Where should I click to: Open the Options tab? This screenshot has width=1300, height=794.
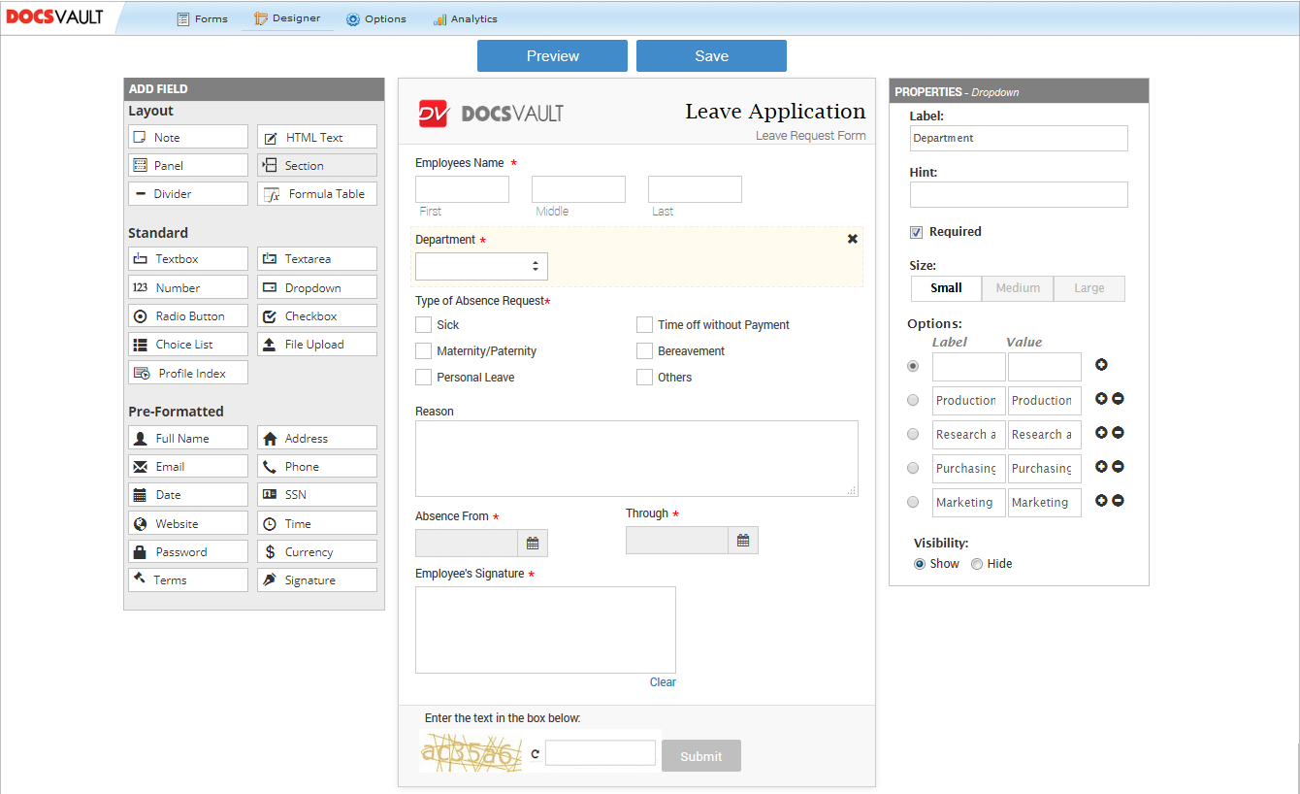point(376,18)
